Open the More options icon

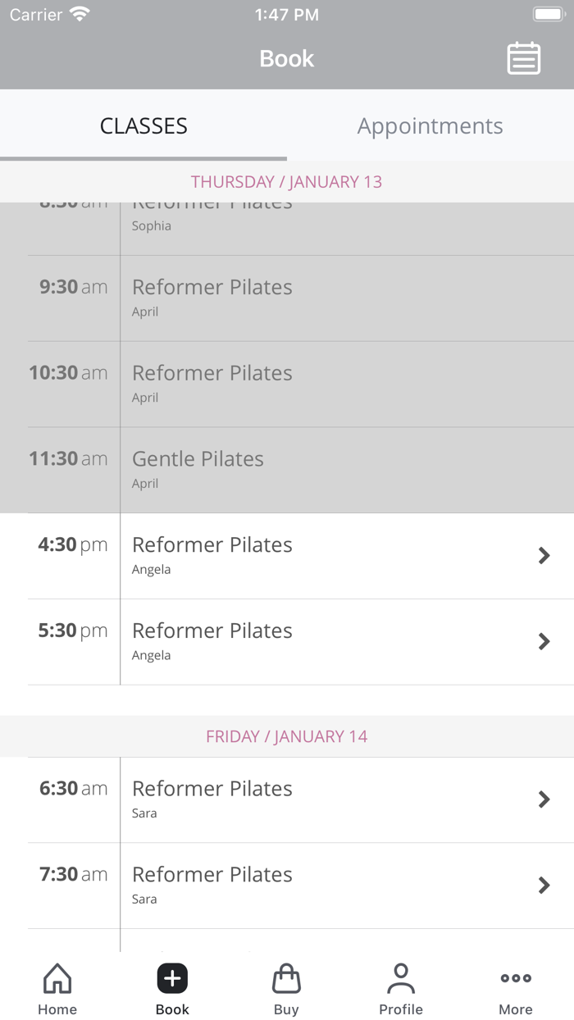click(515, 978)
